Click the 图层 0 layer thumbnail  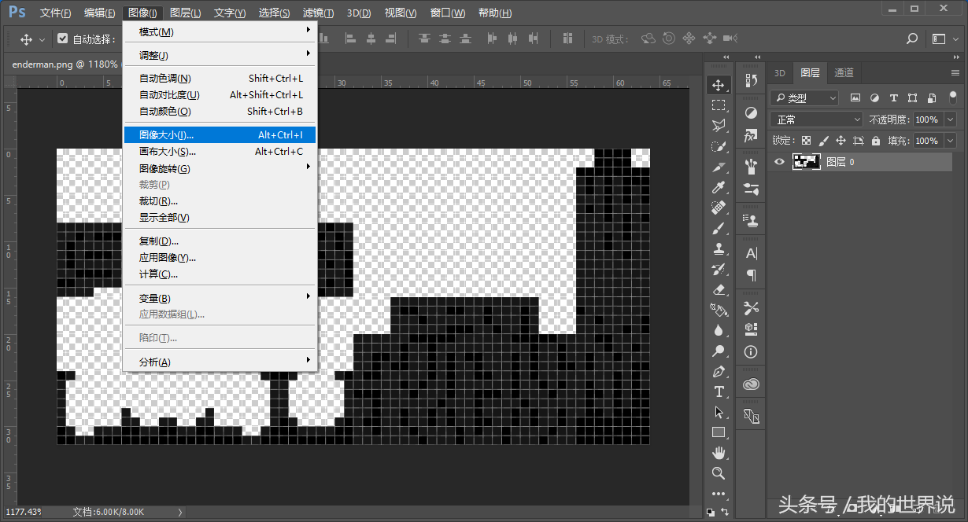(807, 162)
